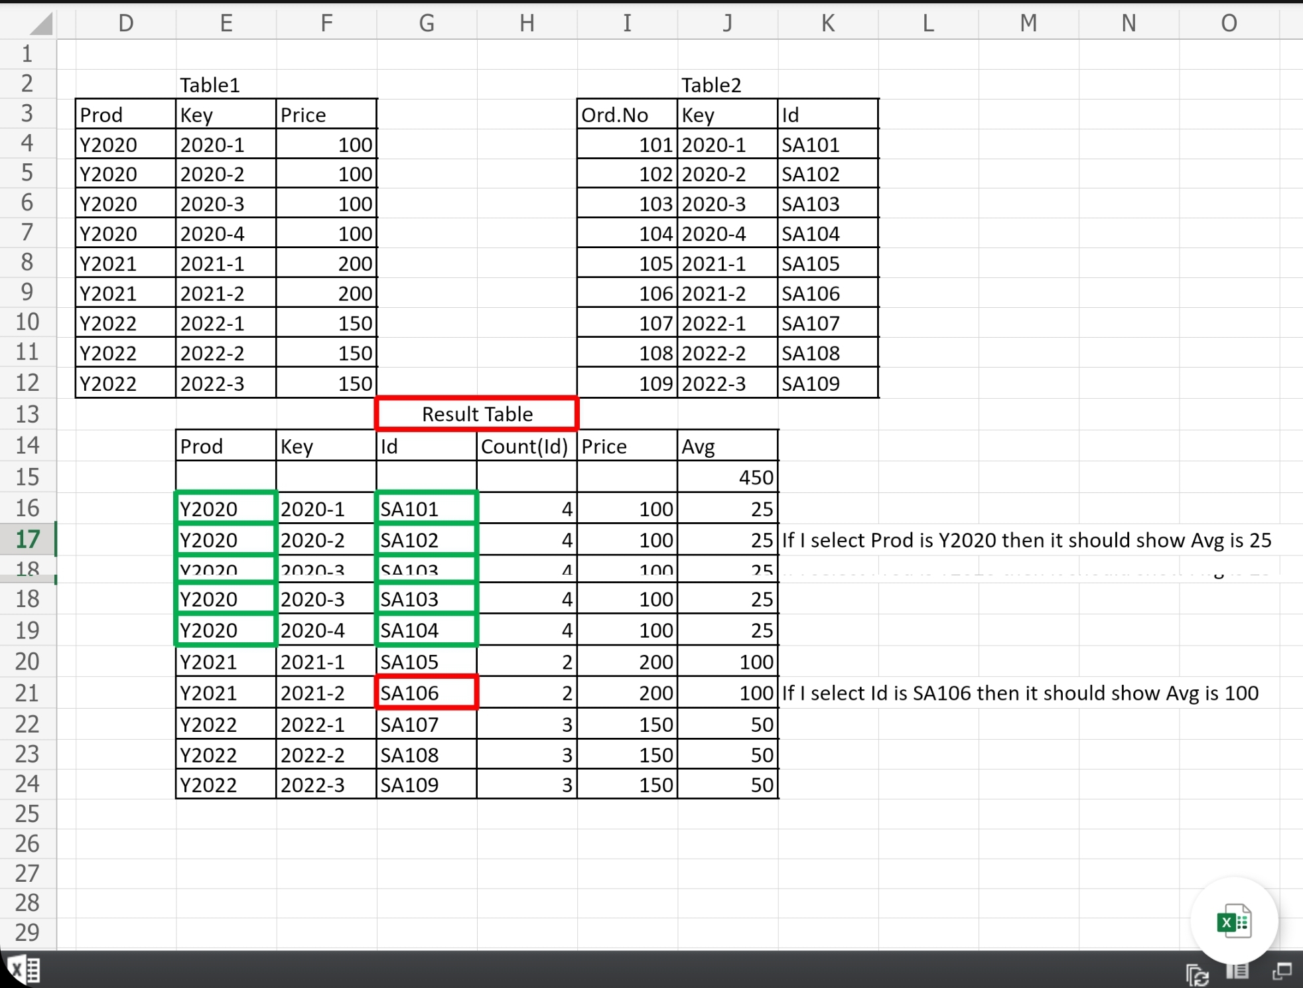Select column J header
1303x988 pixels.
pos(727,23)
